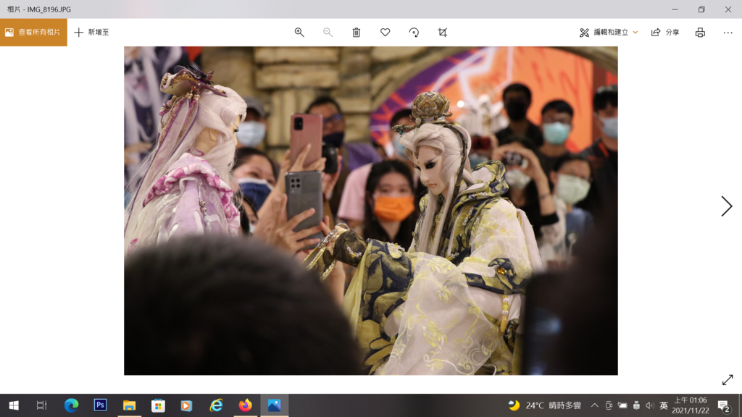The image size is (742, 417).
Task: Restore down the Photos window
Action: [701, 9]
